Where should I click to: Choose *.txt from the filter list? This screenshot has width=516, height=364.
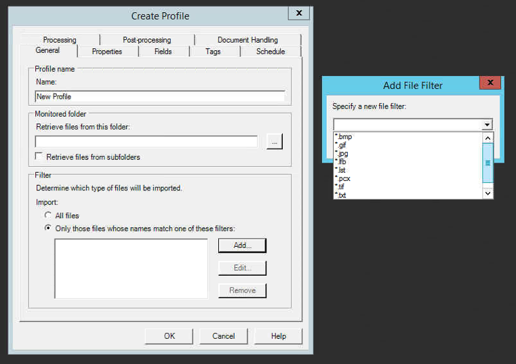(x=408, y=195)
